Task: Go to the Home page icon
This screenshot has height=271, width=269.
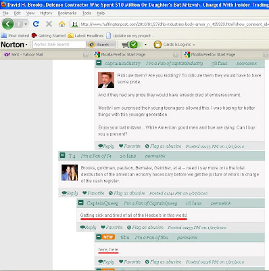Action: click(62, 24)
